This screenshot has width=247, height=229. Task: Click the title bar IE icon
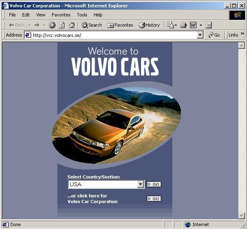coord(5,6)
